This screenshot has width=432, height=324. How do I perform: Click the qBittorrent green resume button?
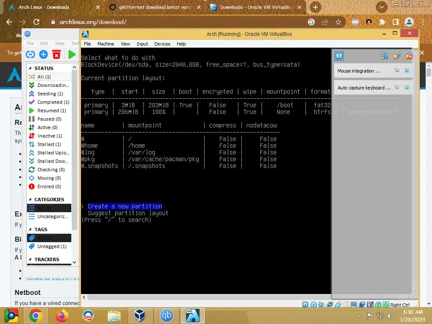pyautogui.click(x=72, y=54)
